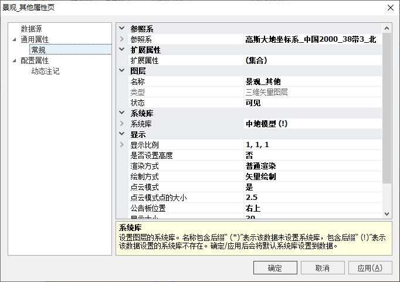Open the 动态注记 page
Viewport: 400px width, 282px height.
point(45,71)
